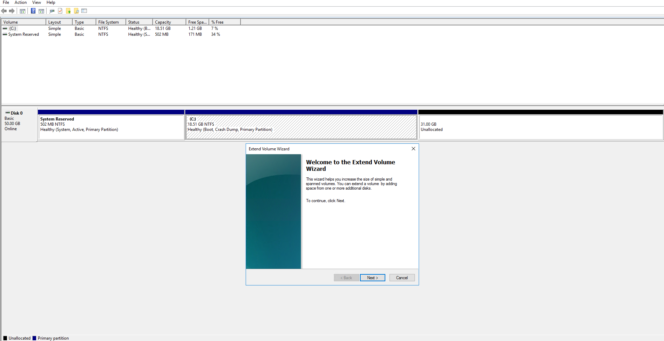Click the 18.51 GB capacity cell

click(x=163, y=28)
